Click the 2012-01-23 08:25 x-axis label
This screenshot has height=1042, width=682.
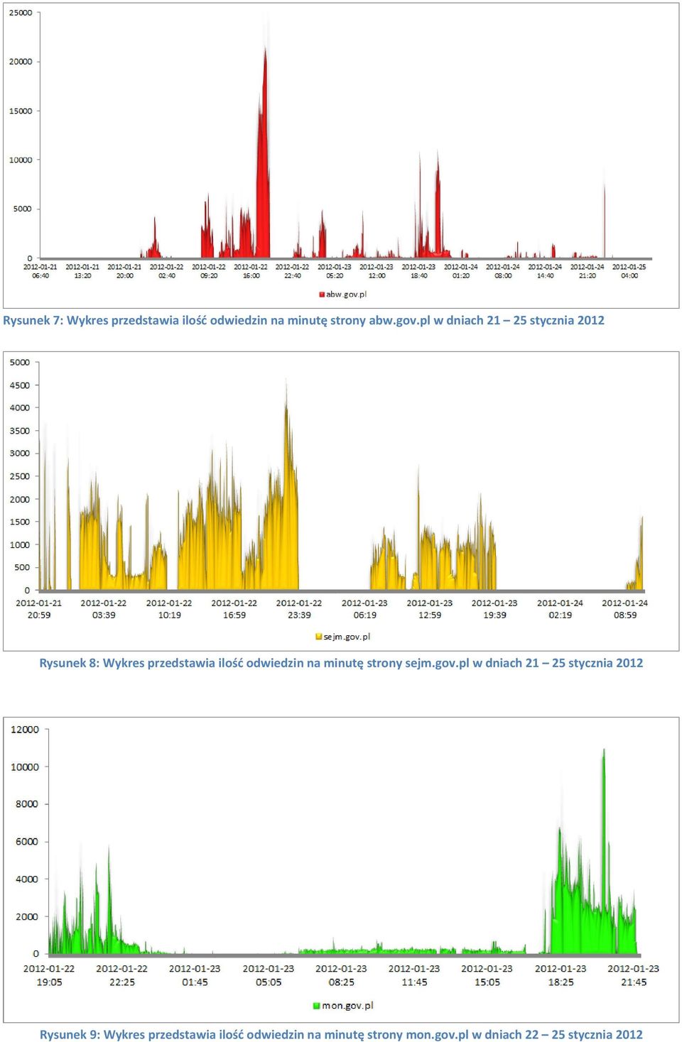pos(341,975)
